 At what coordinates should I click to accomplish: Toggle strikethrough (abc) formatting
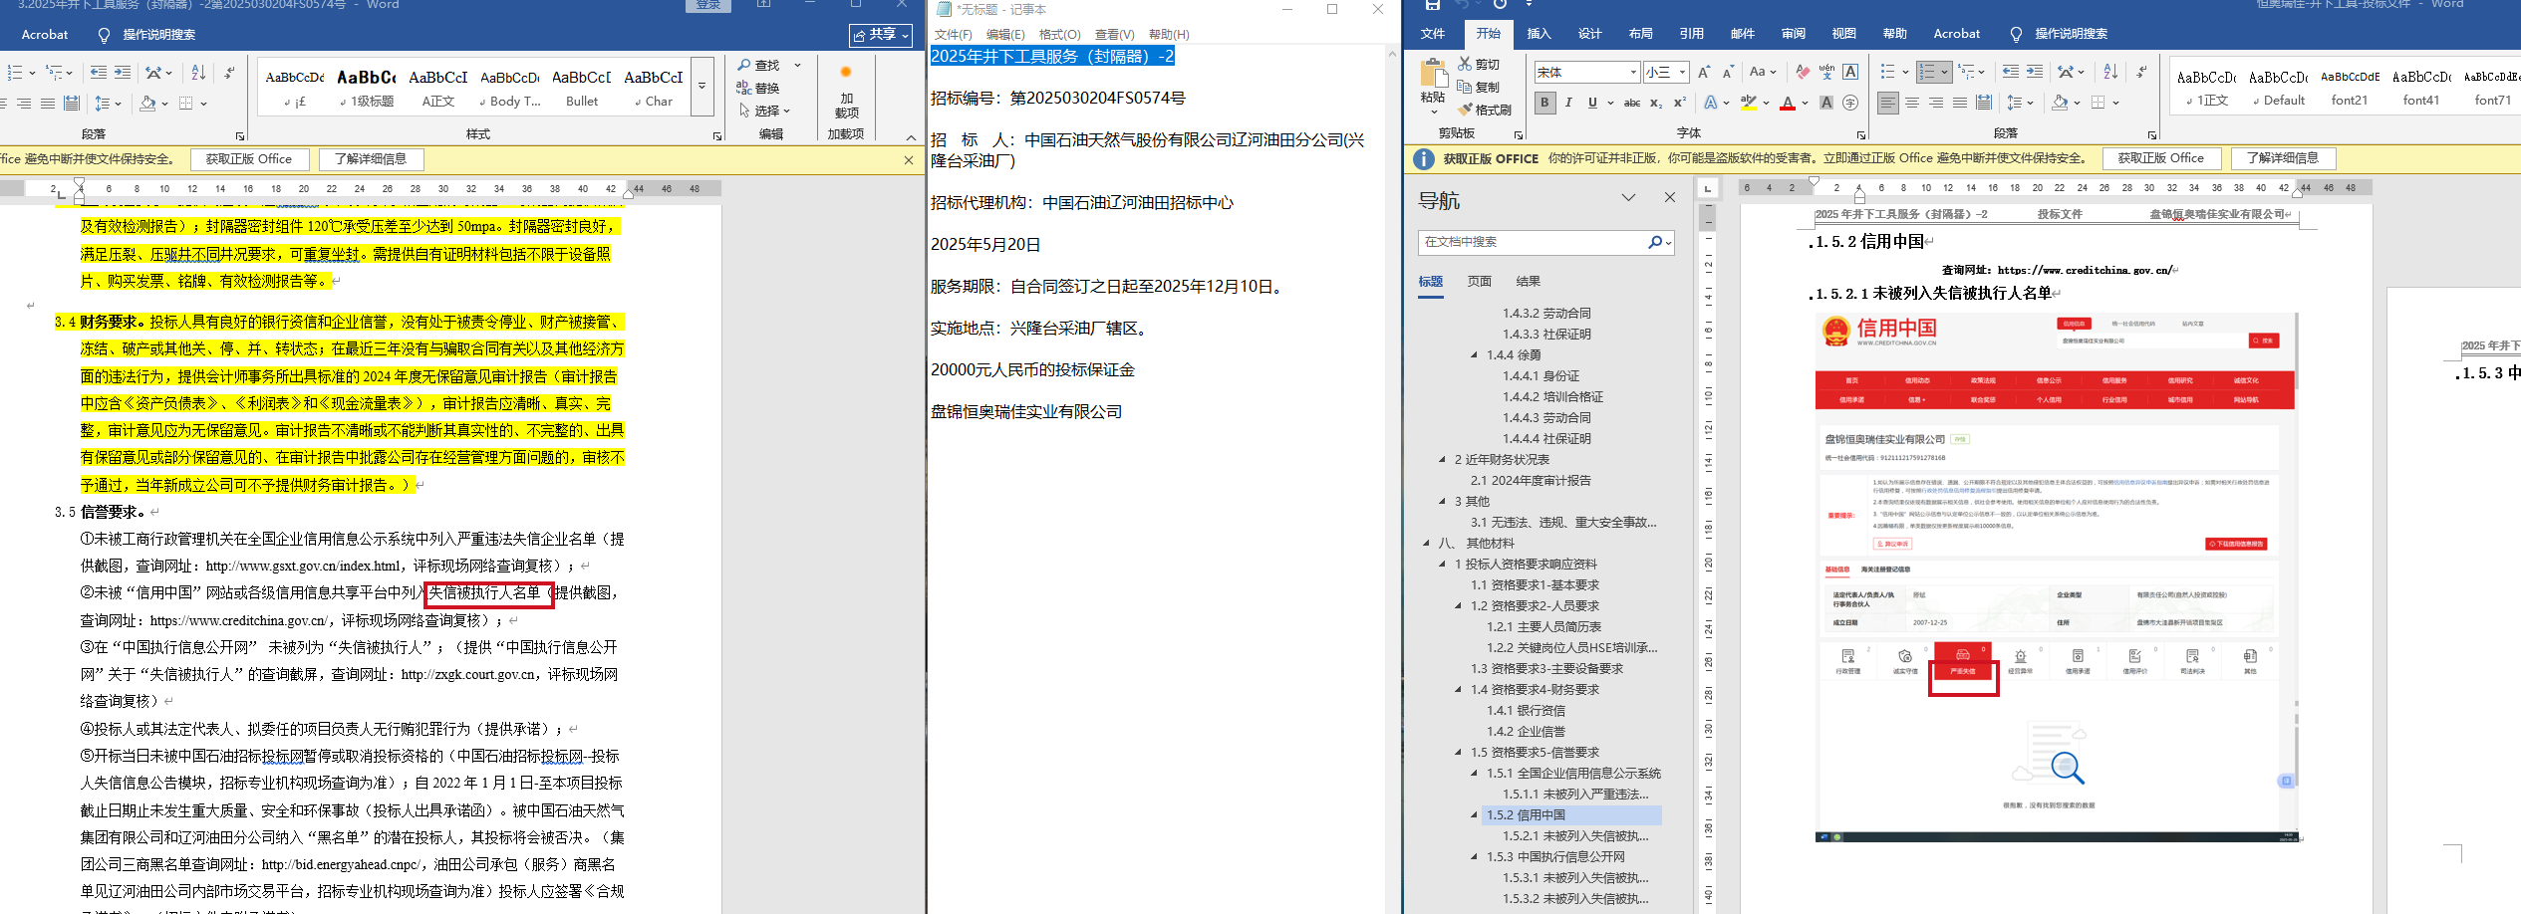tap(1632, 103)
